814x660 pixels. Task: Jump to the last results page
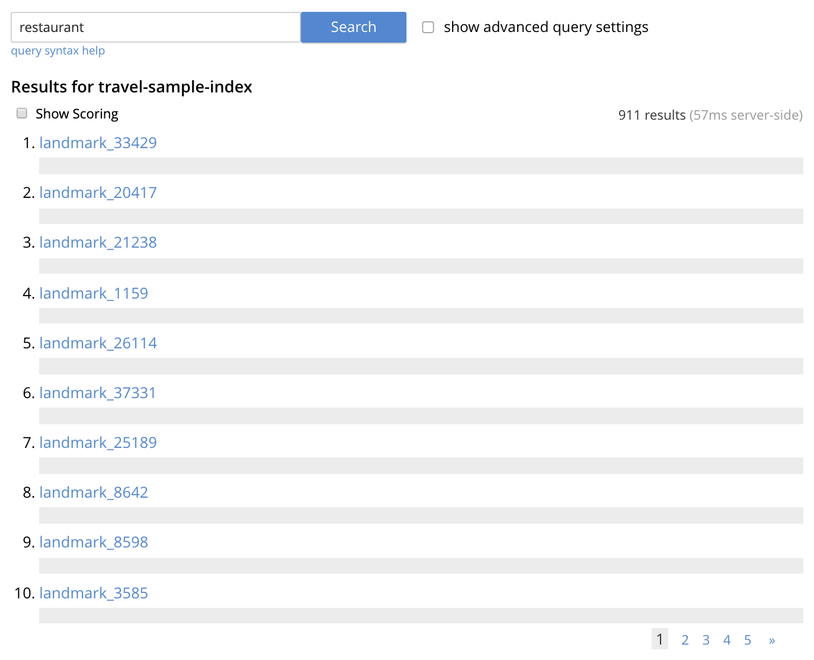tap(771, 639)
